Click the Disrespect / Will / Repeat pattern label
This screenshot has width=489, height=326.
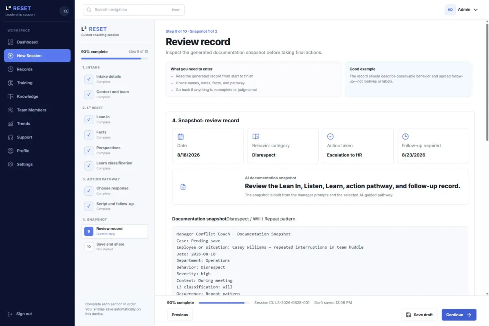261,219
